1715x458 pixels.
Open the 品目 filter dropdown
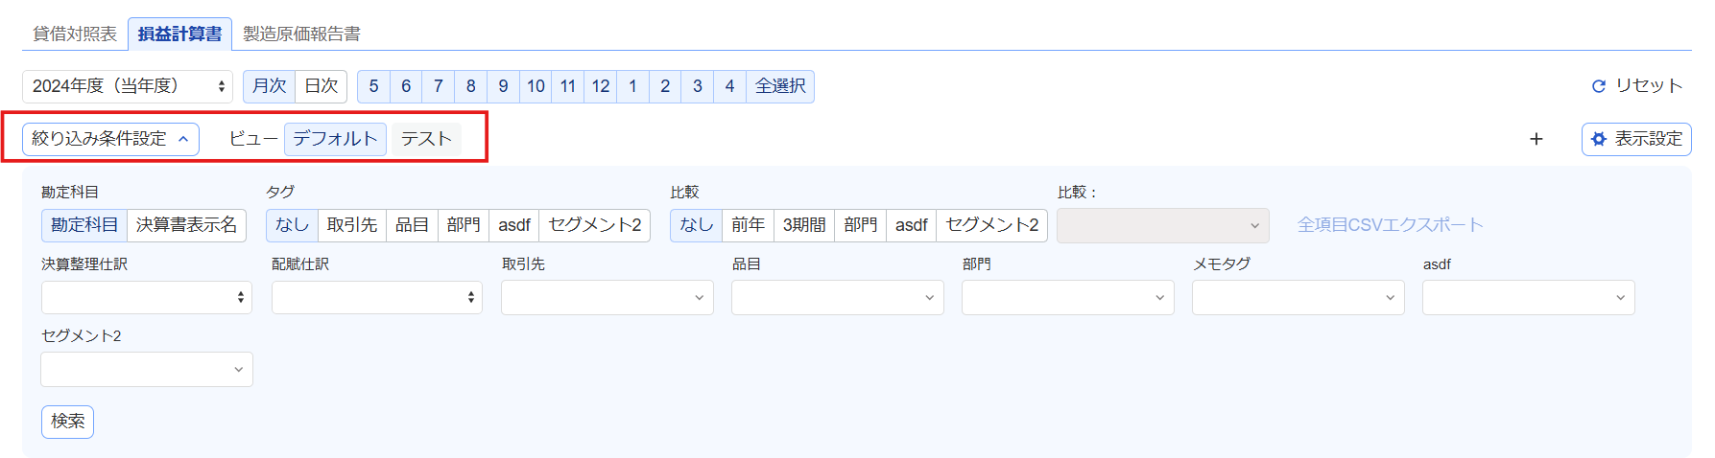838,297
